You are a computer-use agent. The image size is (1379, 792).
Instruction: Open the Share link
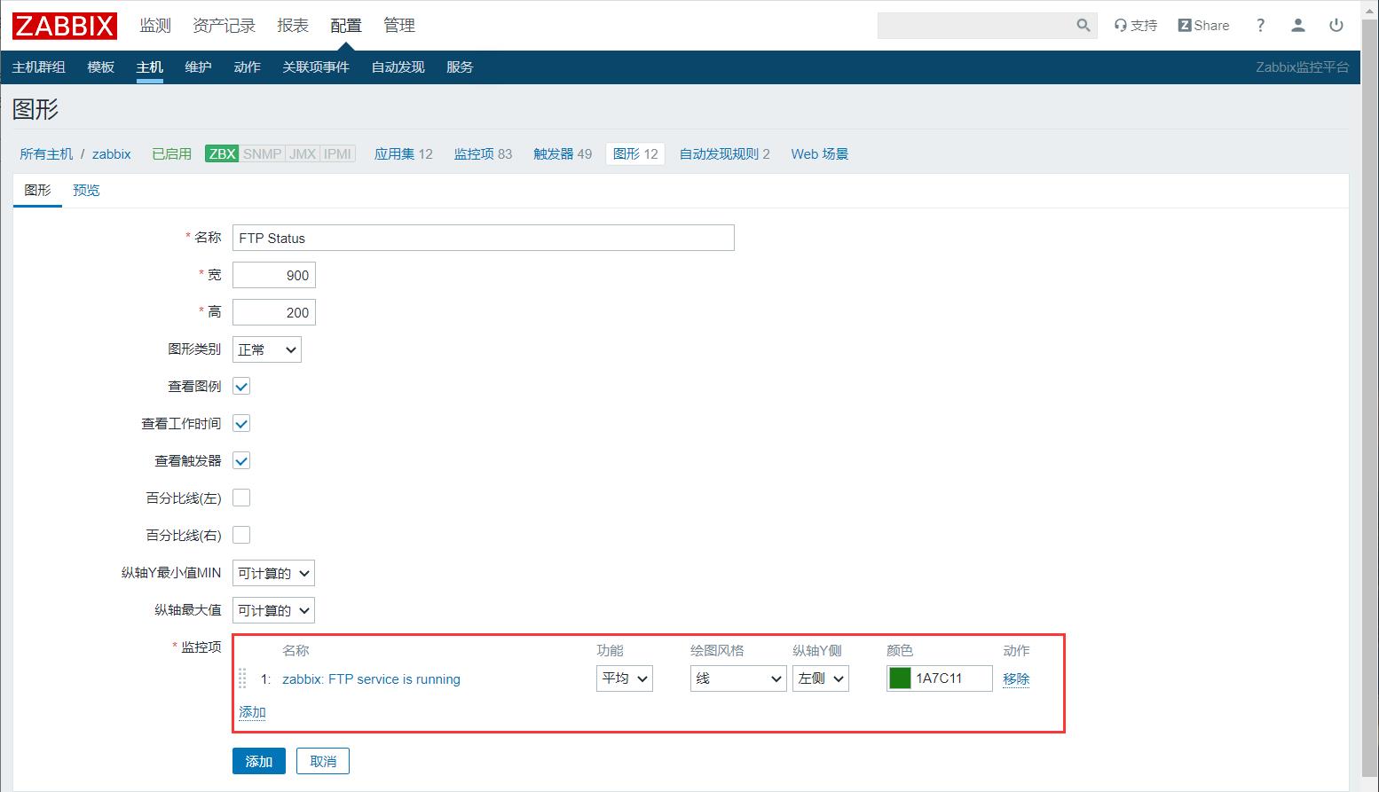pos(1203,26)
